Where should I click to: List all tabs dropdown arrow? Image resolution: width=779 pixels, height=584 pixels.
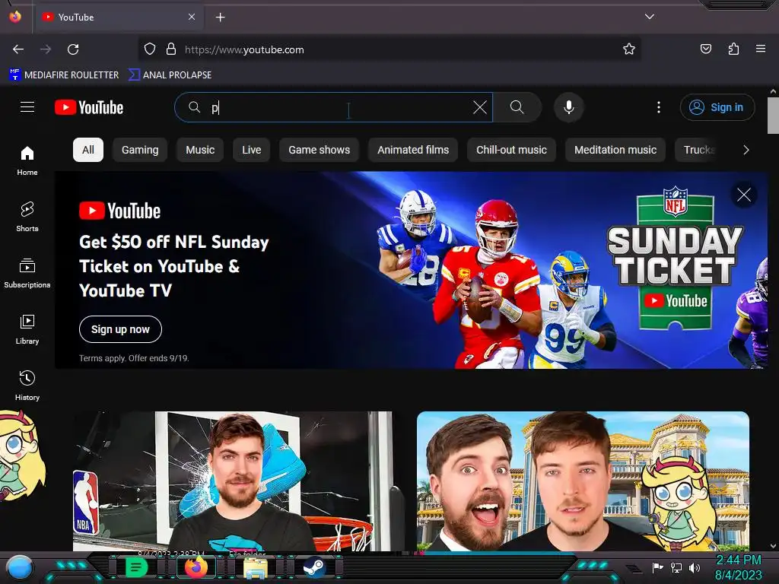coord(650,17)
